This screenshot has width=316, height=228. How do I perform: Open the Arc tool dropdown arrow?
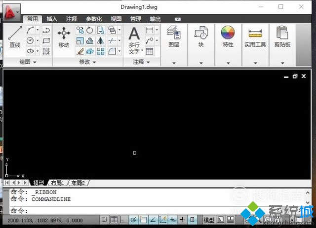(38, 30)
